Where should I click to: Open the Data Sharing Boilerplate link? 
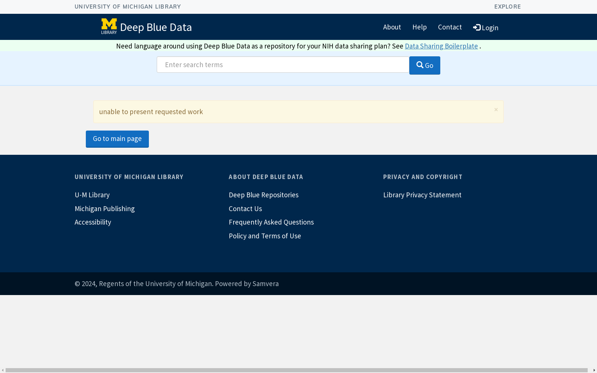click(x=441, y=46)
